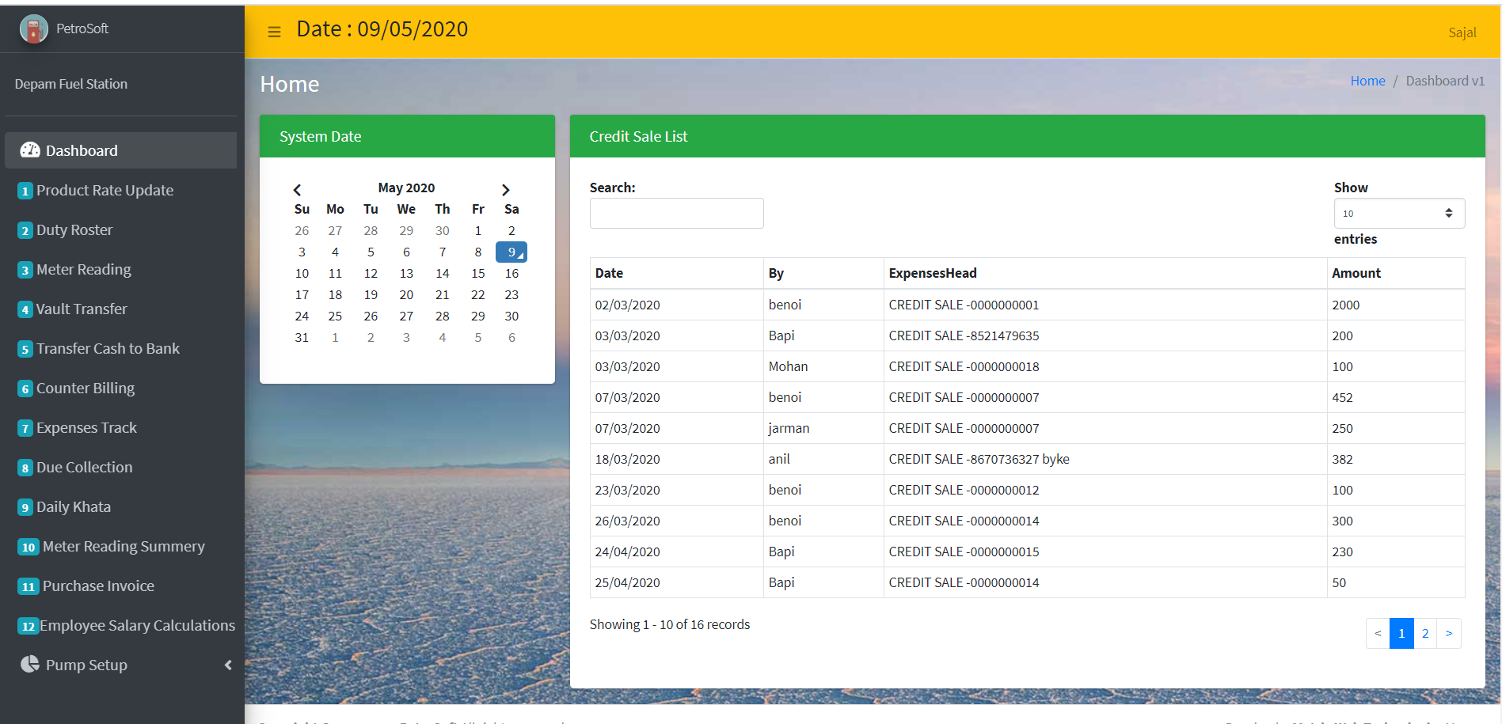The height and width of the screenshot is (724, 1502).
Task: Expand the Pump Setup submenu arrow
Action: tap(228, 665)
